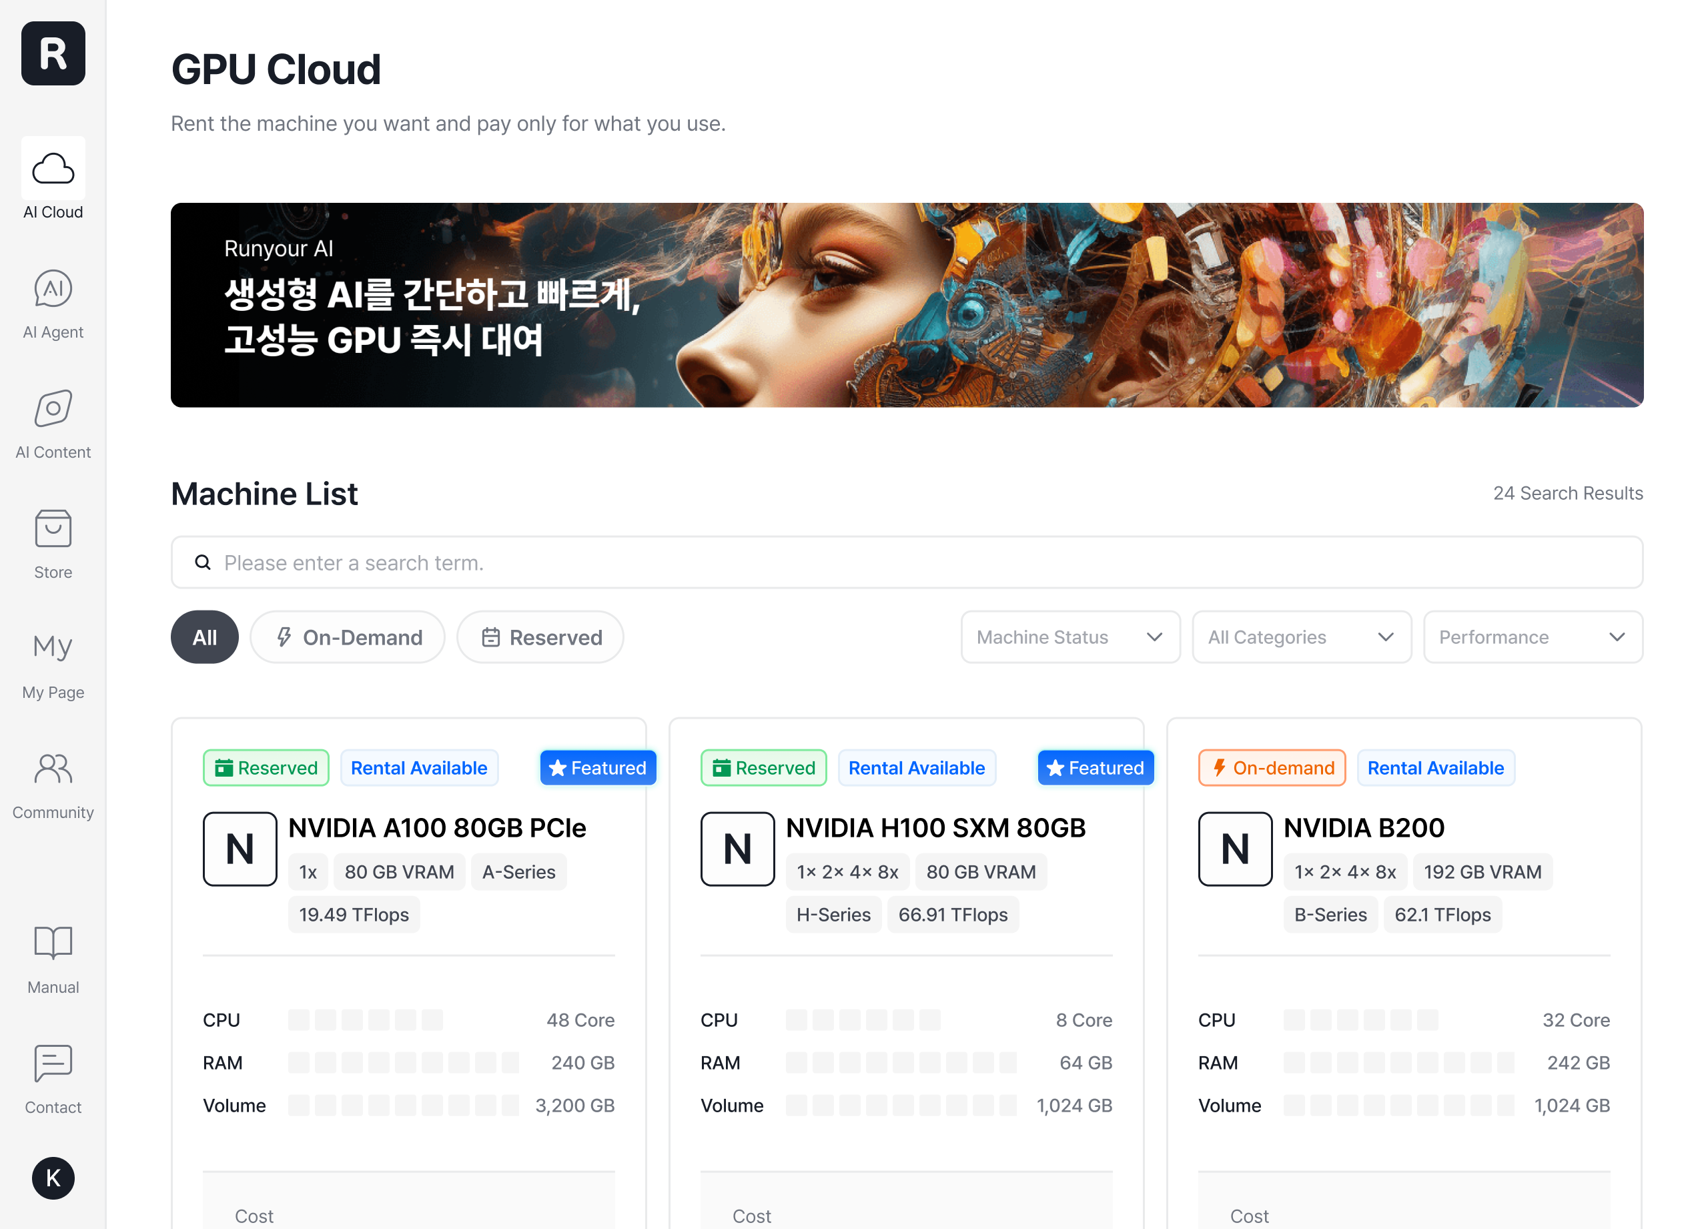Open the Contact chat icon
Image resolution: width=1708 pixels, height=1229 pixels.
click(x=53, y=1064)
